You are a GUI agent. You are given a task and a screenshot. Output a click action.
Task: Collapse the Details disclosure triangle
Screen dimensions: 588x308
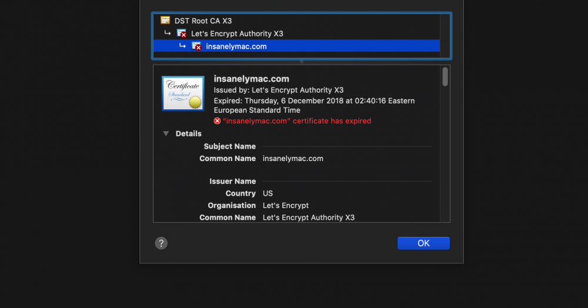[x=166, y=133]
